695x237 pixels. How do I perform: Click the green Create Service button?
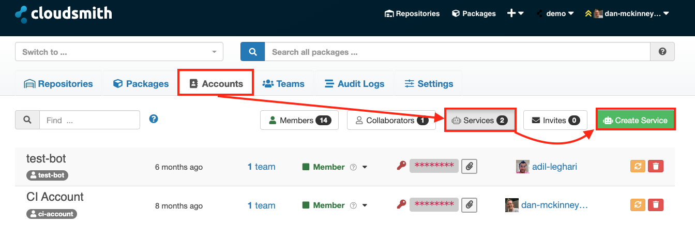click(636, 120)
